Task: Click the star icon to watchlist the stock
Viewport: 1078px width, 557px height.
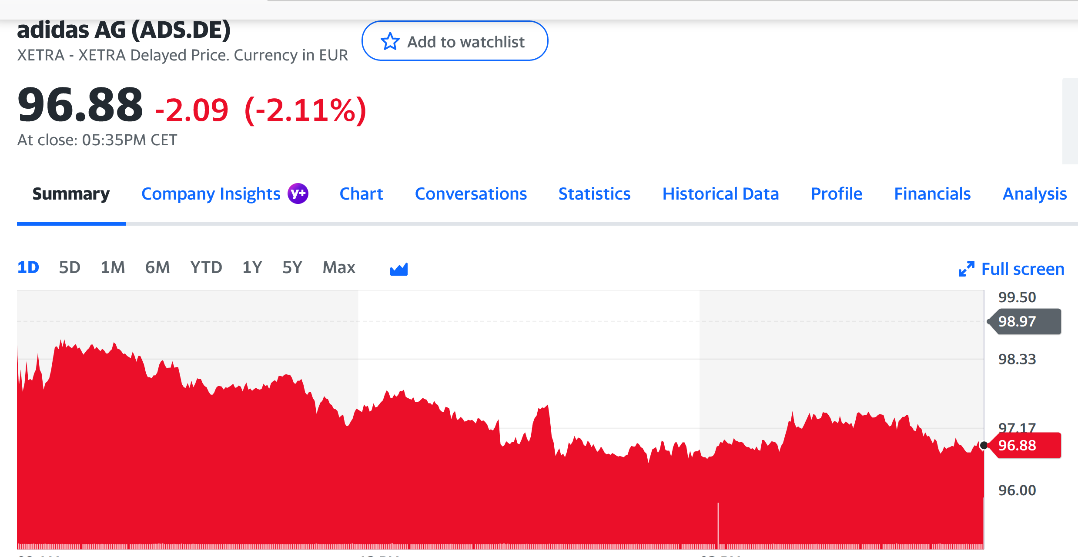Action: click(391, 41)
